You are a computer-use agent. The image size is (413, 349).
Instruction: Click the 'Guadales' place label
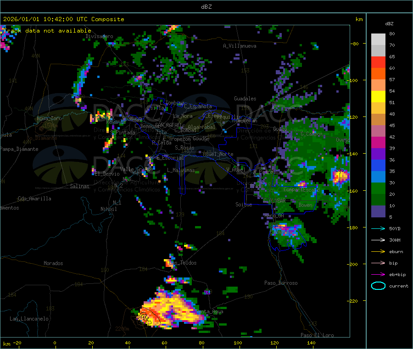point(245,99)
